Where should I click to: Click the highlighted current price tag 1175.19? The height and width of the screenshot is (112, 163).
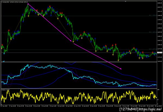coord(160,53)
